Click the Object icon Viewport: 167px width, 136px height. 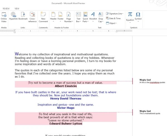point(107,23)
